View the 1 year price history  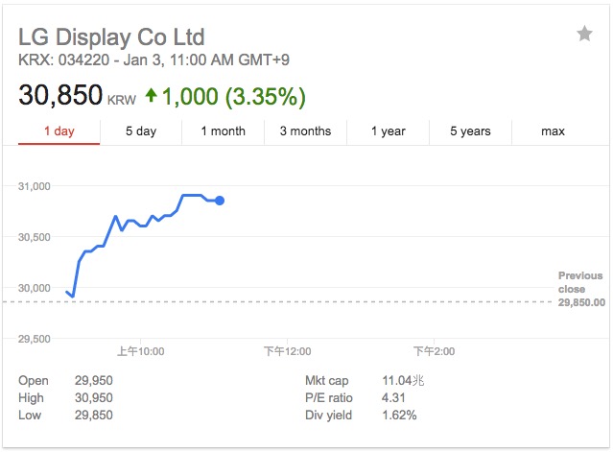tap(389, 131)
